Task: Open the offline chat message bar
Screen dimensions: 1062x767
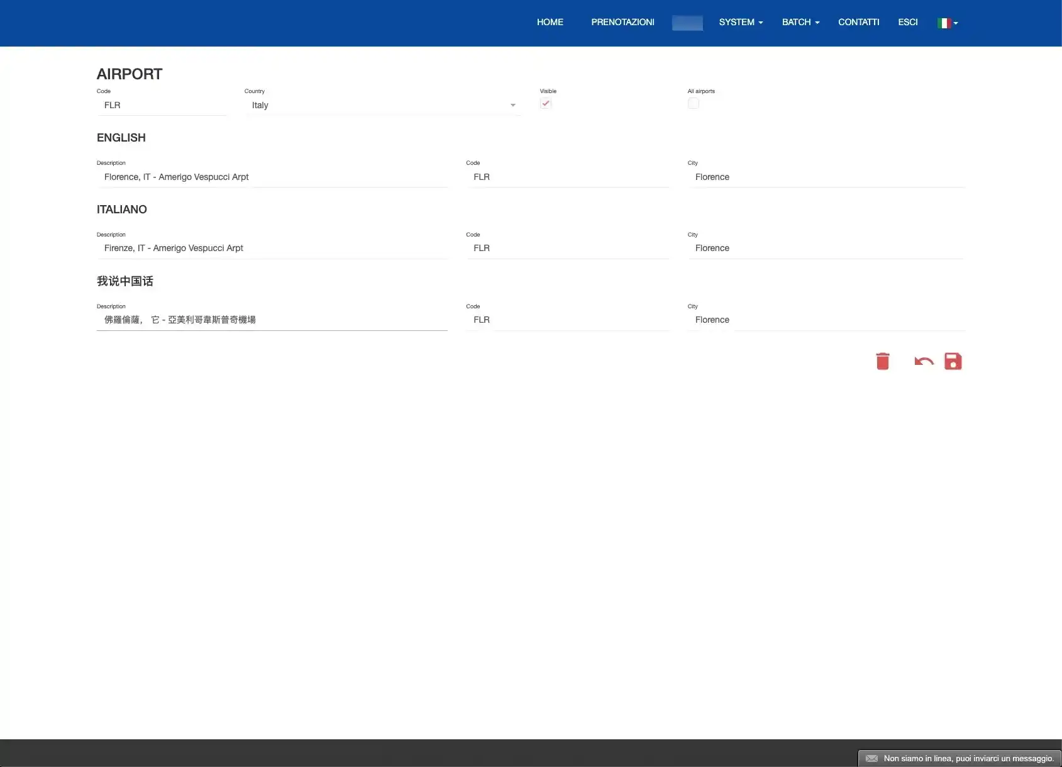Action: (x=968, y=758)
